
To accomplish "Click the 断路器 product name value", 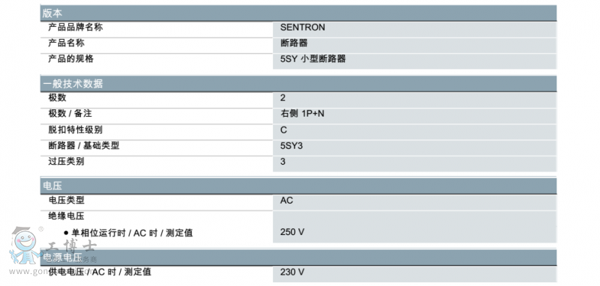I will [294, 43].
